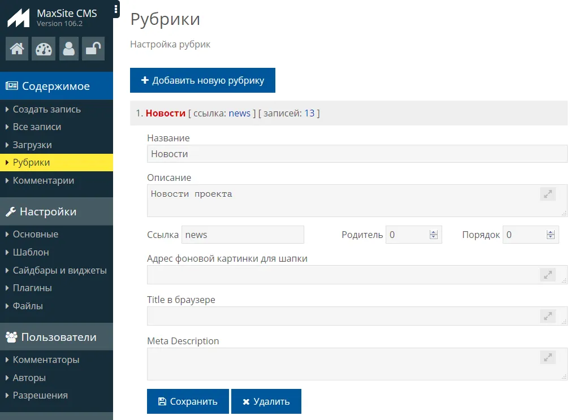Click into the Ссылка input field
579x420 pixels.
coord(243,235)
